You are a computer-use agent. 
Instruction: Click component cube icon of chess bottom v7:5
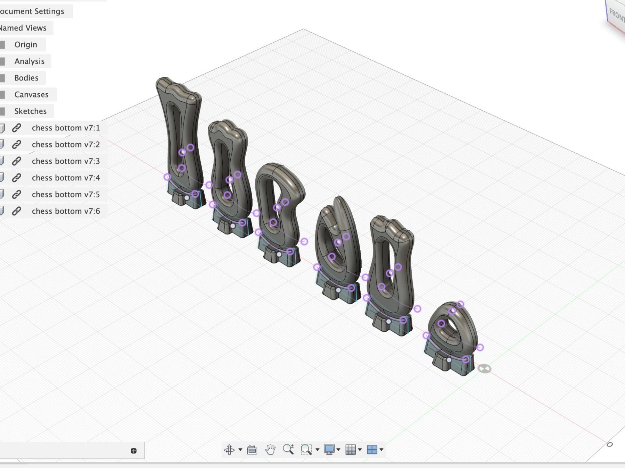tap(2, 195)
